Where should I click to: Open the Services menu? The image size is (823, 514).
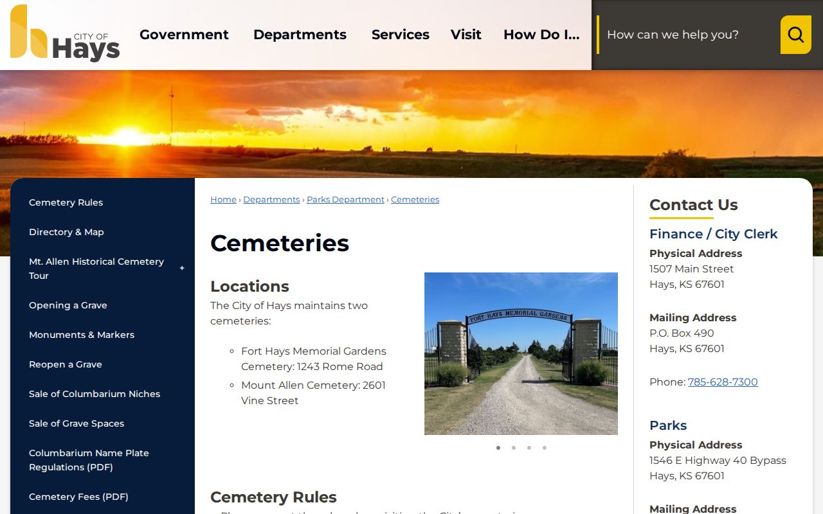(x=401, y=35)
